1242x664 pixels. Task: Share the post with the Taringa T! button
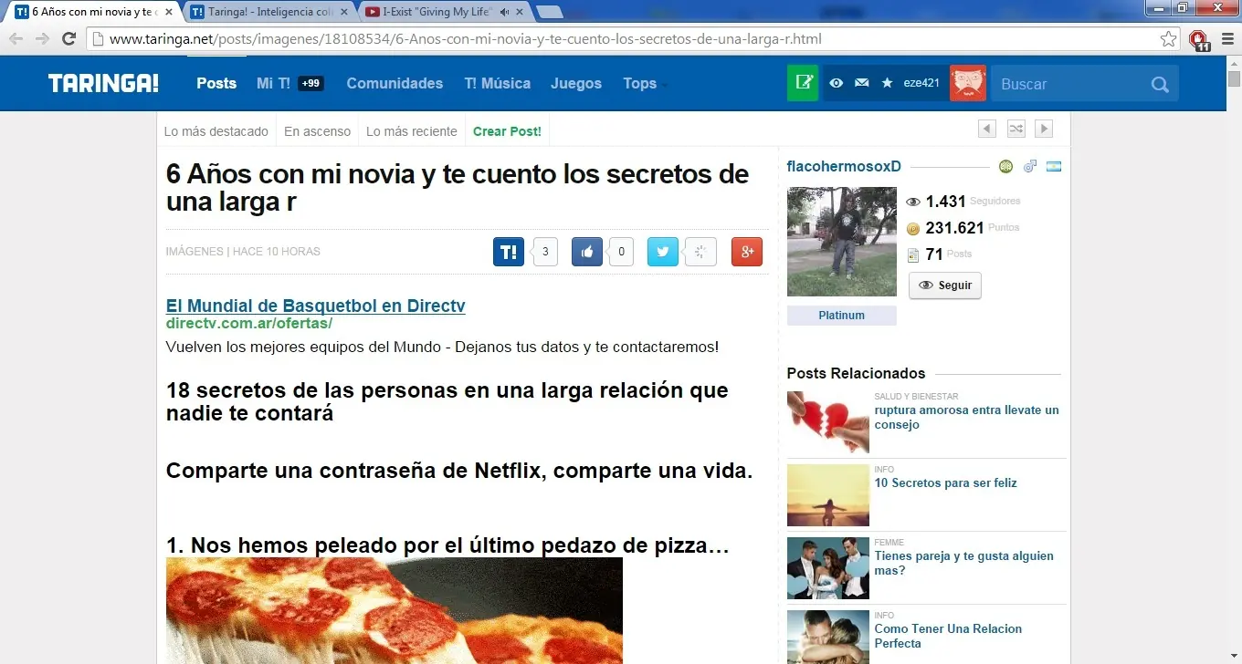(x=509, y=252)
